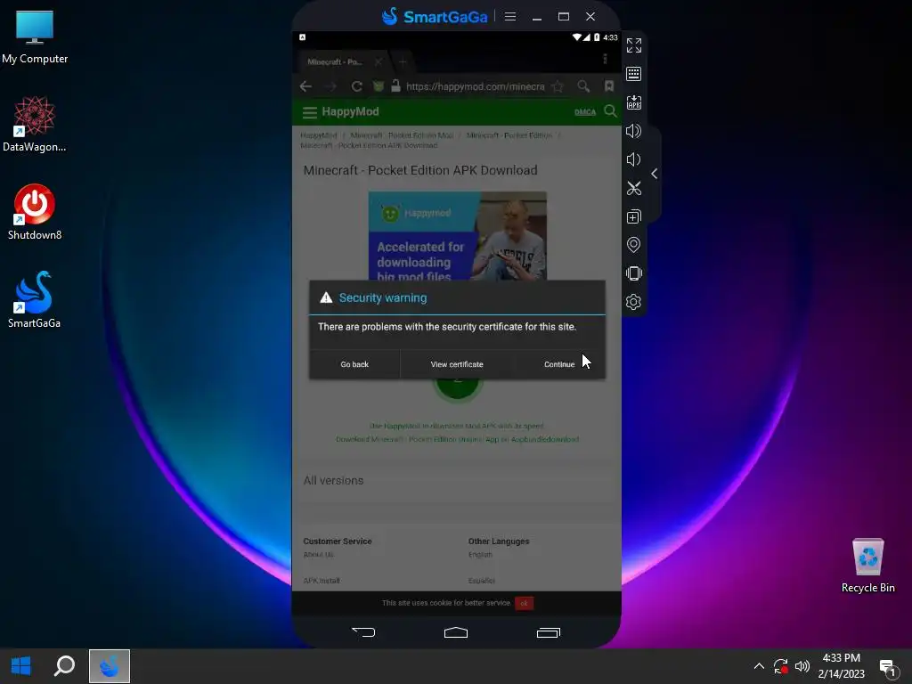Open the bookmarks icon in the browser toolbar
The height and width of the screenshot is (684, 912).
pyautogui.click(x=609, y=86)
